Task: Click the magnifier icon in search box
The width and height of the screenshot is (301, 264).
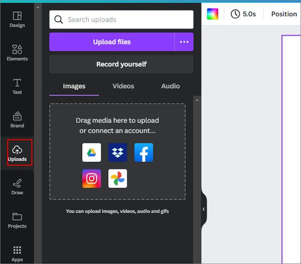Action: (x=58, y=20)
